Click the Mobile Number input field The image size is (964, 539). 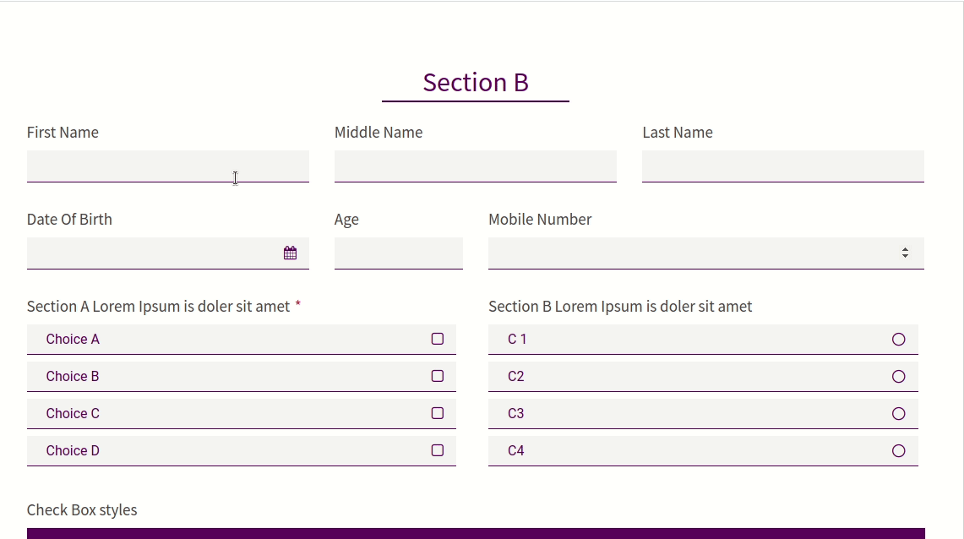pyautogui.click(x=706, y=253)
